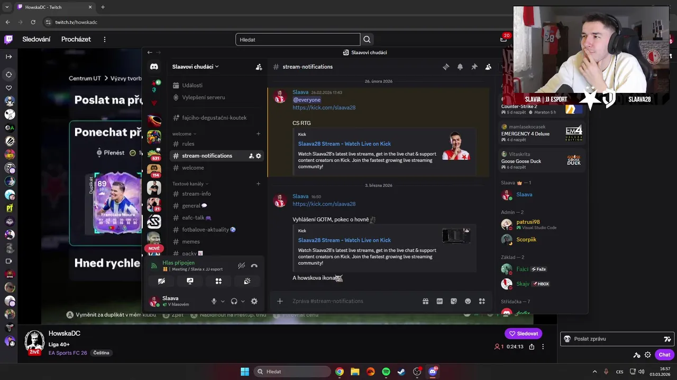Share your screen in voice panel
This screenshot has height=380, width=677.
[x=190, y=281]
